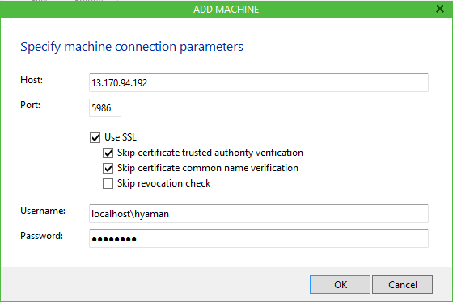Close the Add Machine dialog
Screen dimensions: 453x302
tap(440, 9)
